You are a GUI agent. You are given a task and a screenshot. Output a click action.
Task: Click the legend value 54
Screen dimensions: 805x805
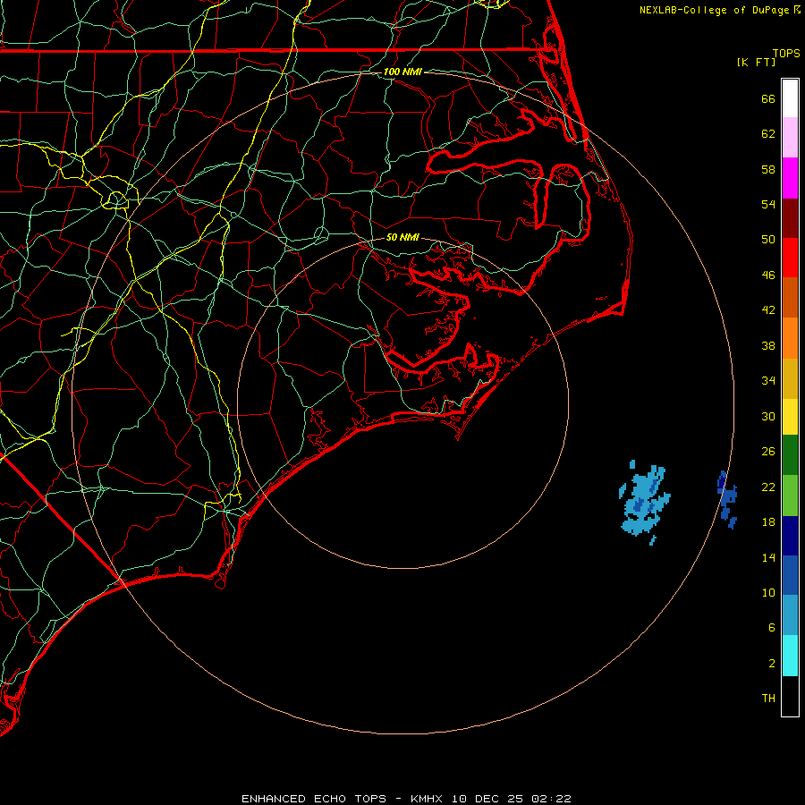coord(768,204)
